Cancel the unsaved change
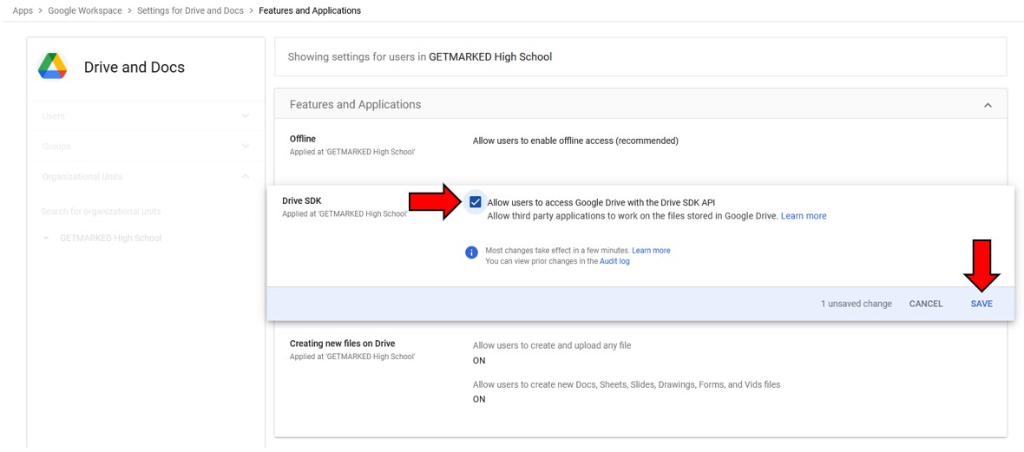Viewport: 1024px width, 452px height. tap(925, 304)
